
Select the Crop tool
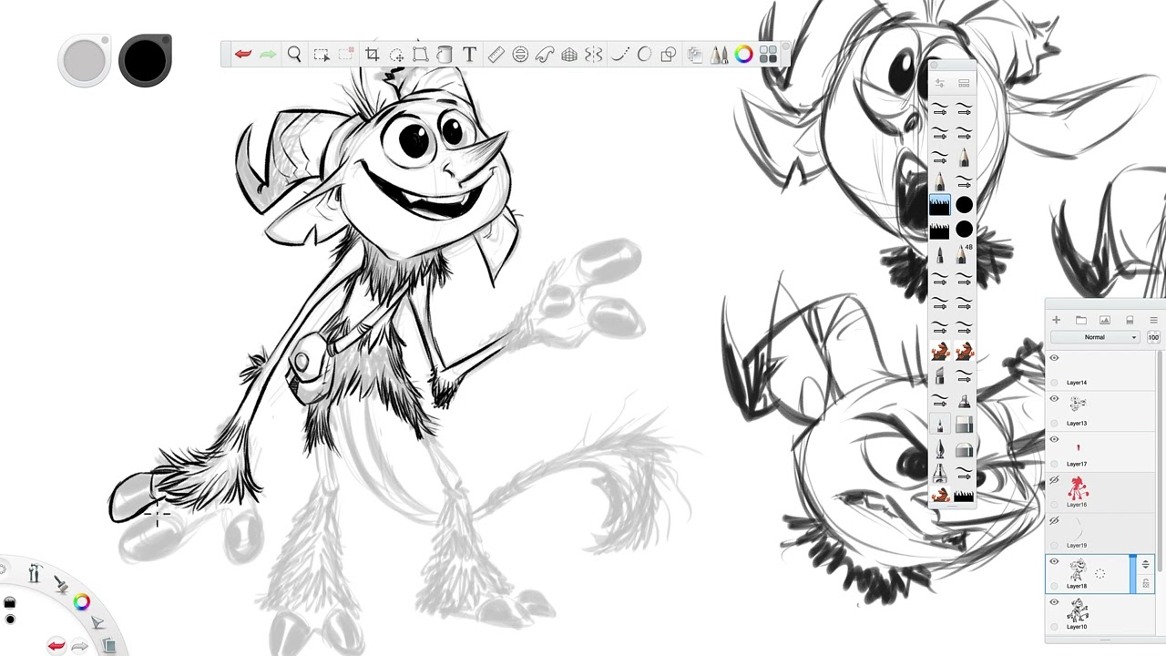click(x=372, y=55)
